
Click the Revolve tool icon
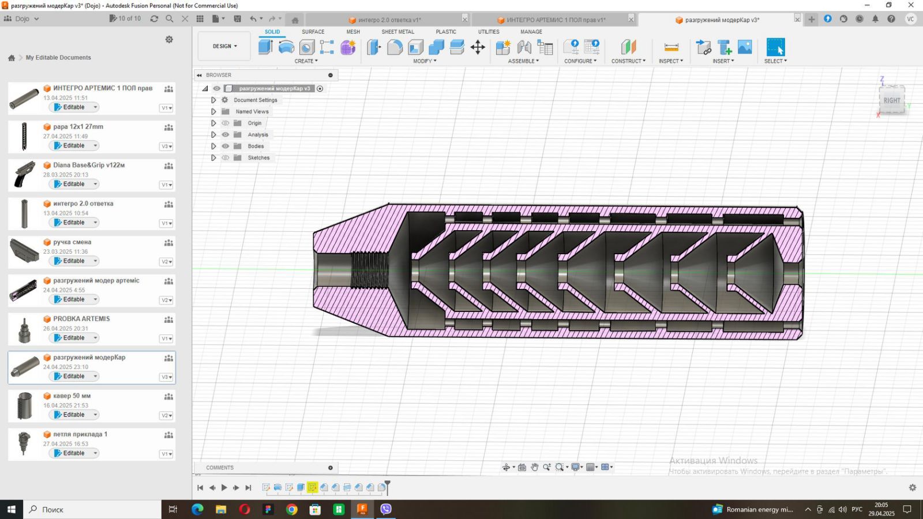(286, 47)
